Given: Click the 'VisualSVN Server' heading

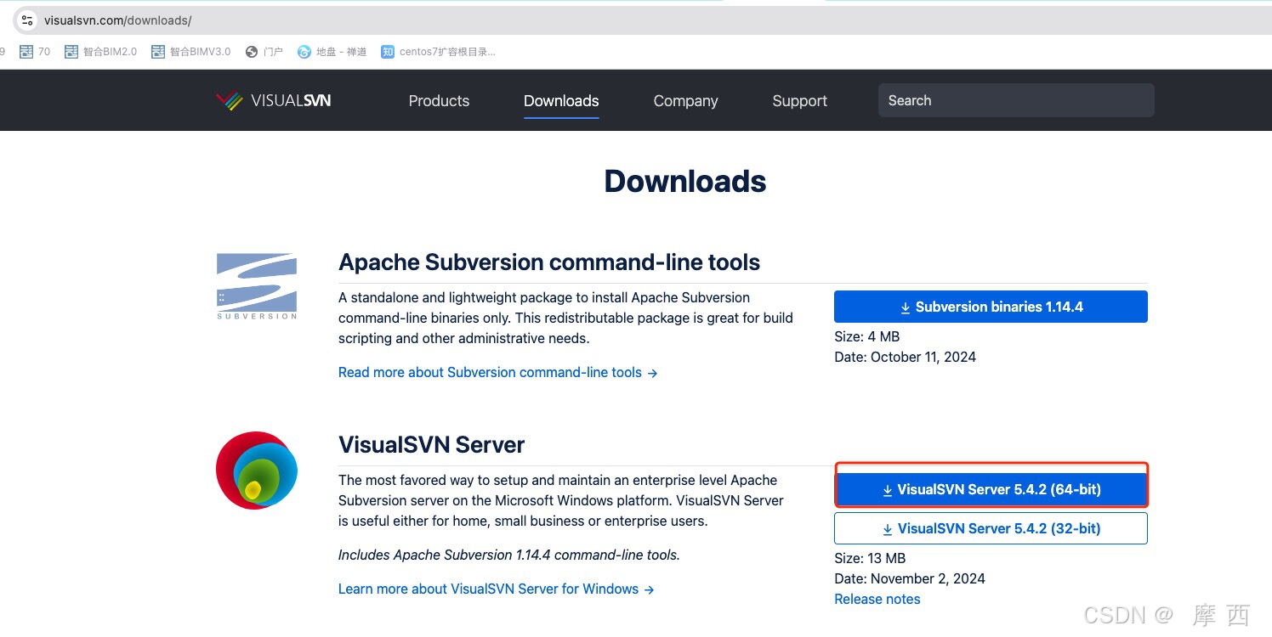Looking at the screenshot, I should 431,444.
